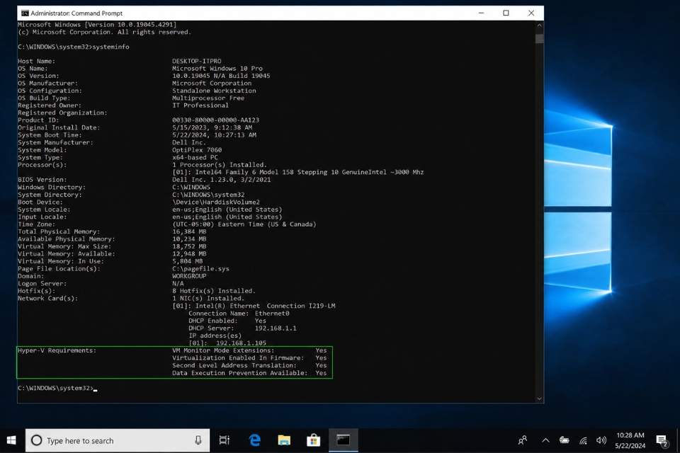Activate the microphone in search box
Viewport: 680px width, 453px height.
click(x=198, y=440)
